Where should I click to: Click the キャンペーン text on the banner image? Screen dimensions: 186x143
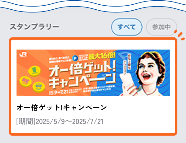click(82, 81)
